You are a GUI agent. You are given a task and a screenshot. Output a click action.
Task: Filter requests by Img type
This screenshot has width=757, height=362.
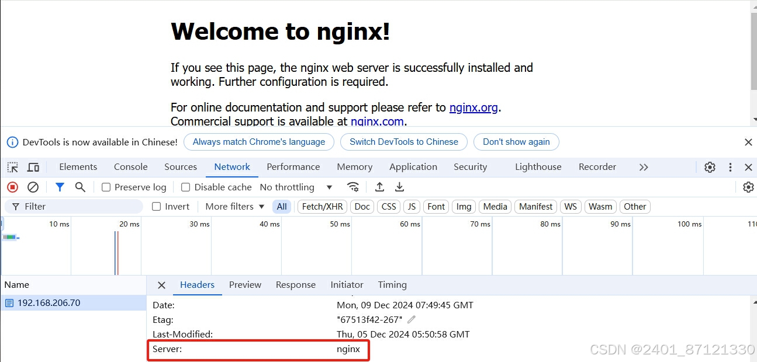464,207
